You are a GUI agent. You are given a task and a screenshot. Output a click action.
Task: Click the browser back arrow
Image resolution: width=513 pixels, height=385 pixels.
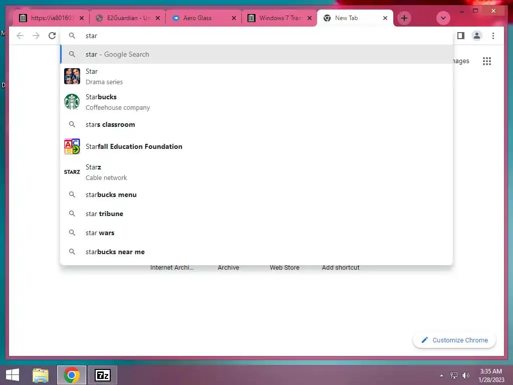pyautogui.click(x=20, y=36)
